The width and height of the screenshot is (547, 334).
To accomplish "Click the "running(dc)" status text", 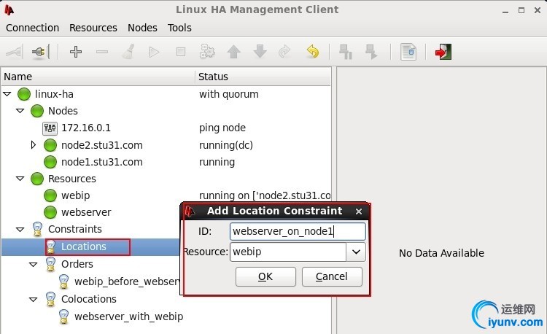I will point(226,145).
